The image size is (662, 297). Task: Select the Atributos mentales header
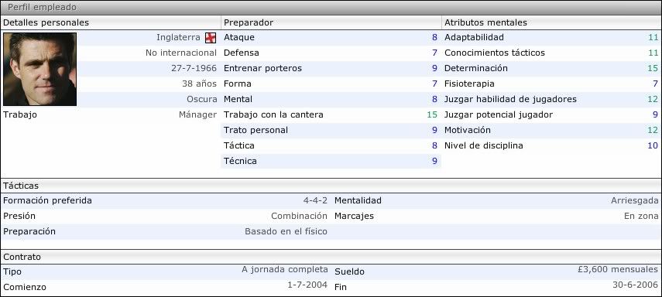[x=551, y=22]
